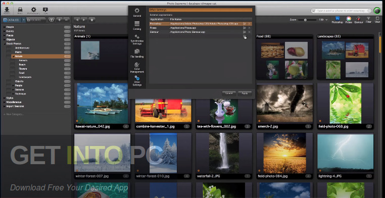The image size is (385, 198).
Task: Browse file for Picasa application row
Action: 245,28
